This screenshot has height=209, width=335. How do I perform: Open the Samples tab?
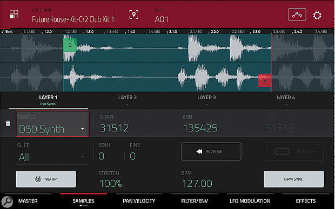click(83, 201)
